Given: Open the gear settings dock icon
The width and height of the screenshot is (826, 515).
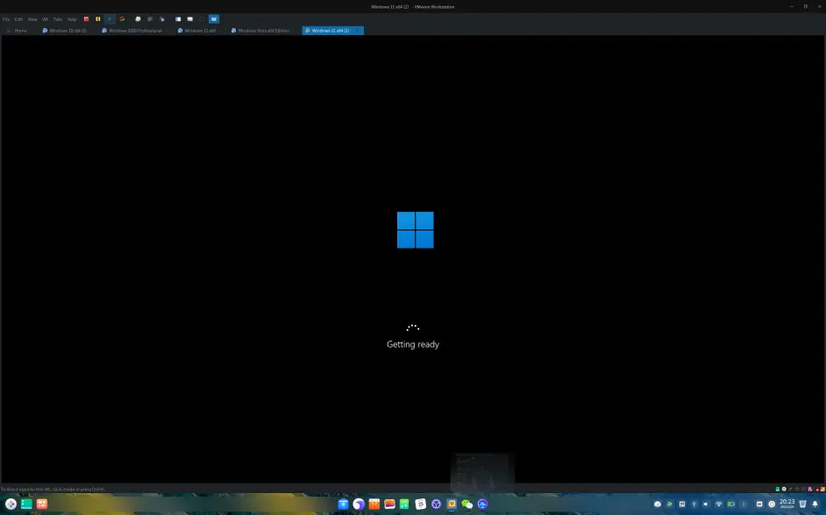Looking at the screenshot, I should click(x=436, y=504).
